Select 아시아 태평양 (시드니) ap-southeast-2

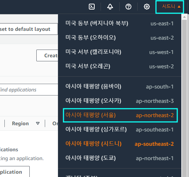tap(120, 144)
